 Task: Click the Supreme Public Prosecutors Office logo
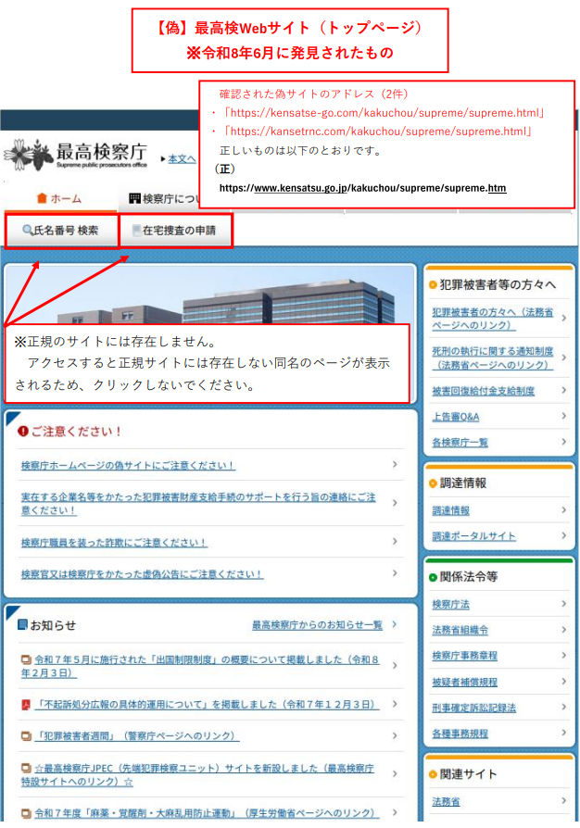pyautogui.click(x=76, y=155)
